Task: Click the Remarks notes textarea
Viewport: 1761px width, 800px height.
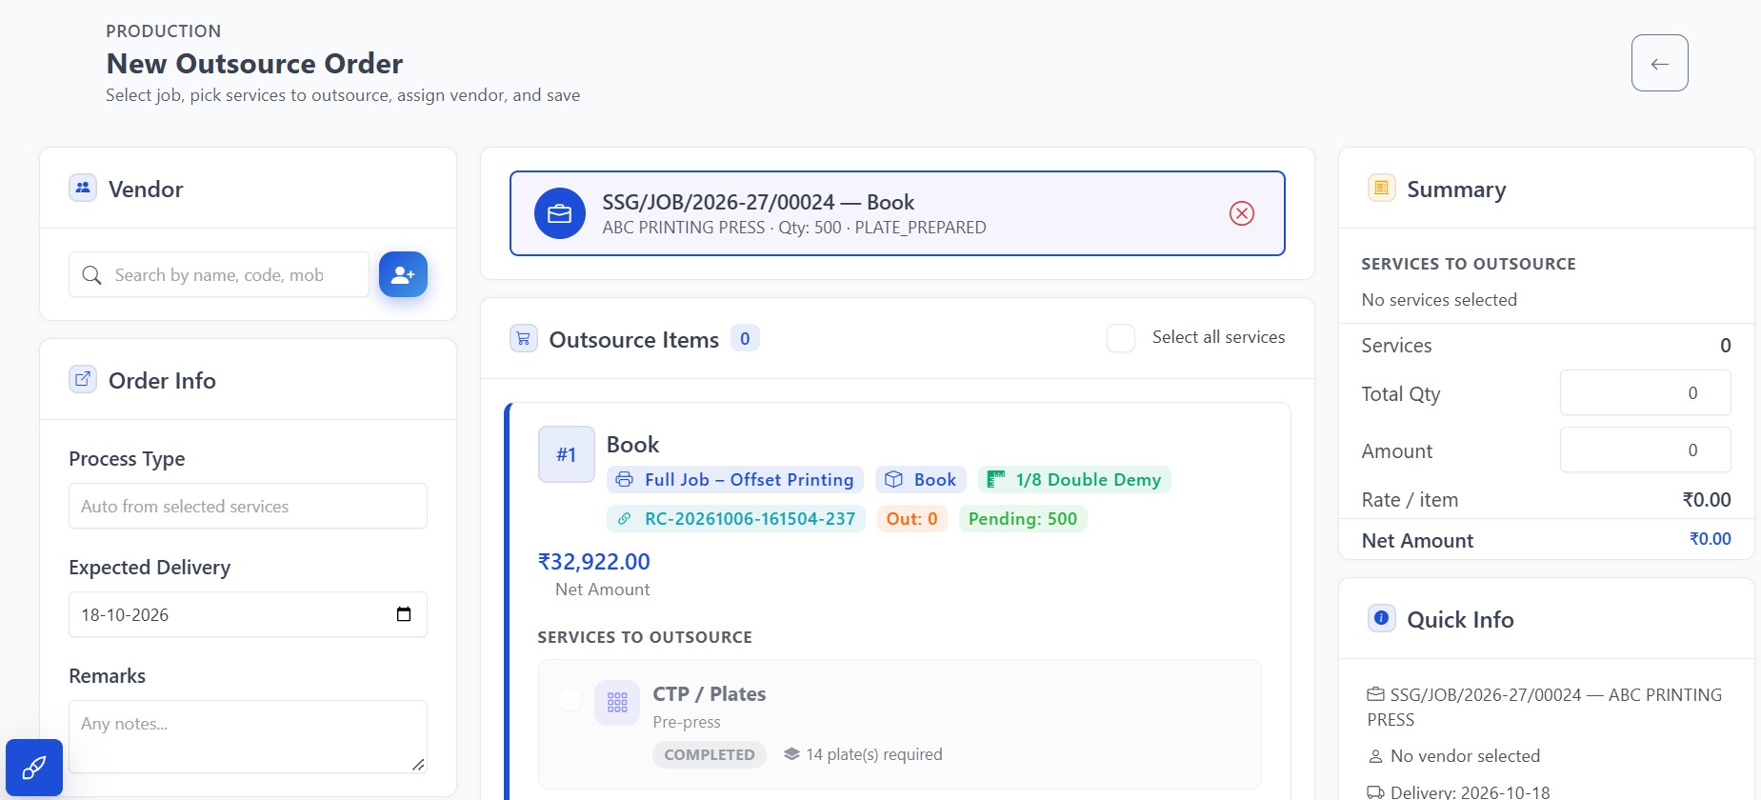Action: pos(248,736)
